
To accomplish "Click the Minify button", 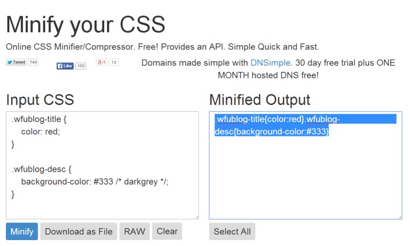I will [x=22, y=231].
